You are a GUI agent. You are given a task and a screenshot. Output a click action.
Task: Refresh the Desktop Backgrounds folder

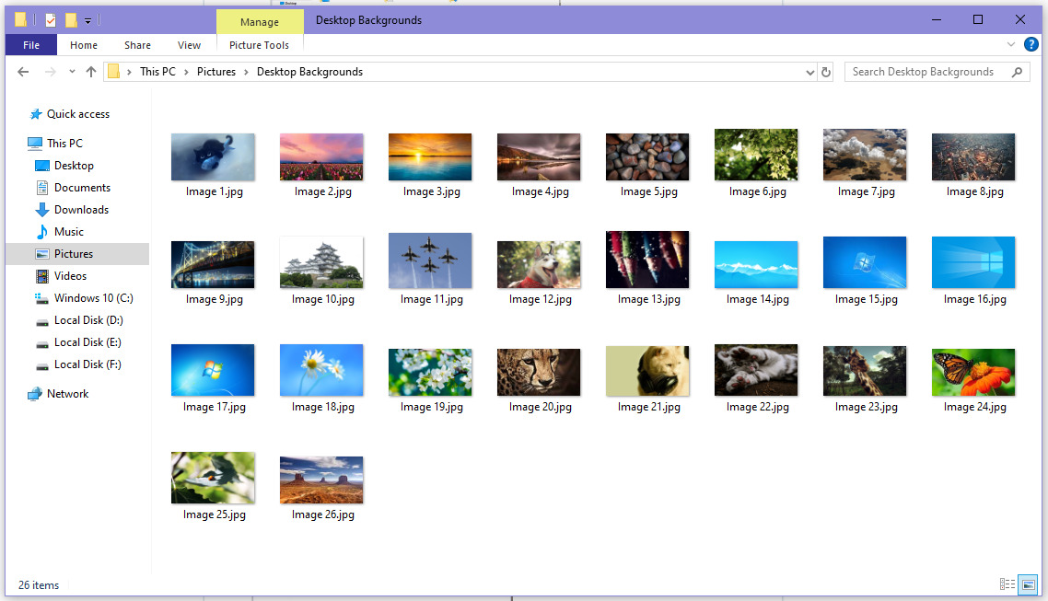coord(826,72)
